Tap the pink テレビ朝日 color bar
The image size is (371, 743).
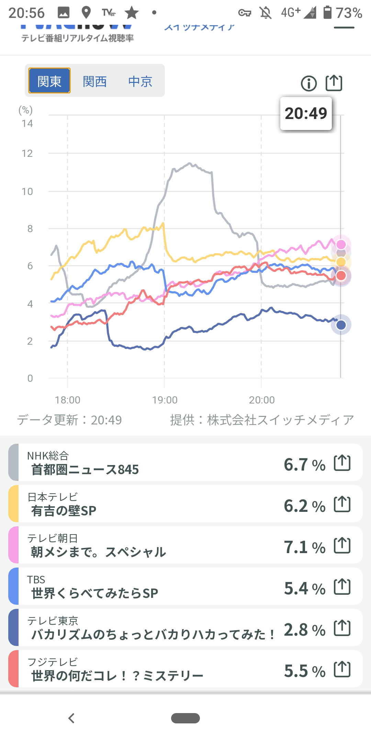coord(13,545)
